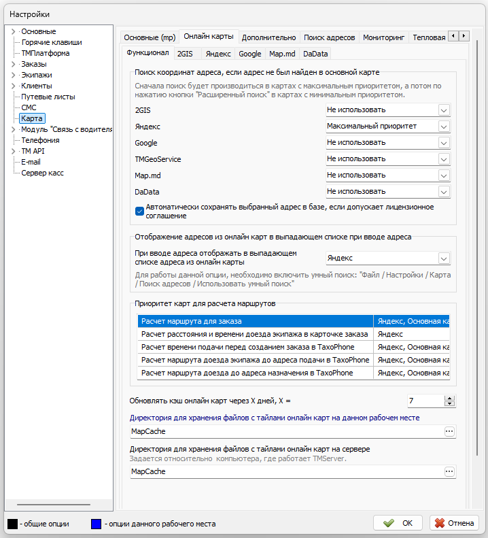Open the Google priority dropdown
Image resolution: width=488 pixels, height=538 pixels.
click(444, 143)
